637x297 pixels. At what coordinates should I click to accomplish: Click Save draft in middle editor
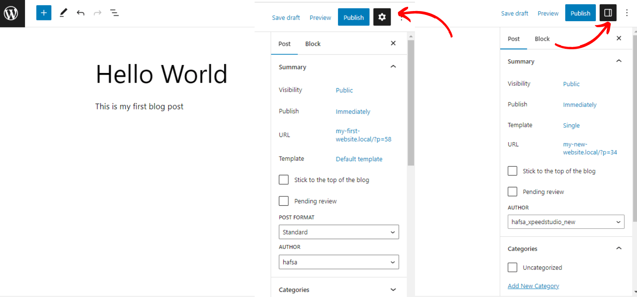tap(286, 17)
